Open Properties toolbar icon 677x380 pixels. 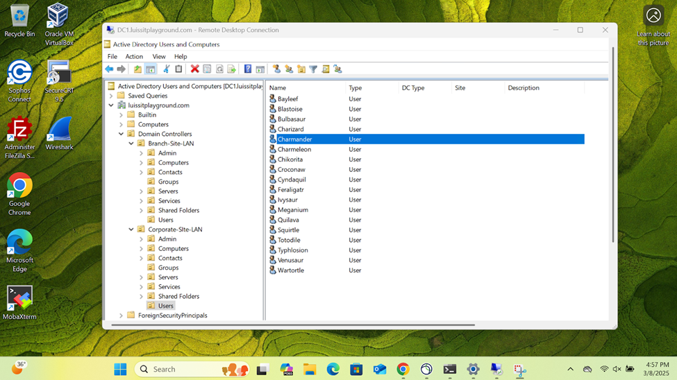207,69
